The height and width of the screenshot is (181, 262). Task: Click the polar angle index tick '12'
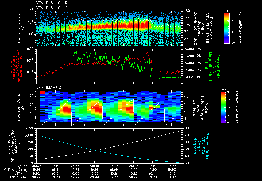pos(186,104)
